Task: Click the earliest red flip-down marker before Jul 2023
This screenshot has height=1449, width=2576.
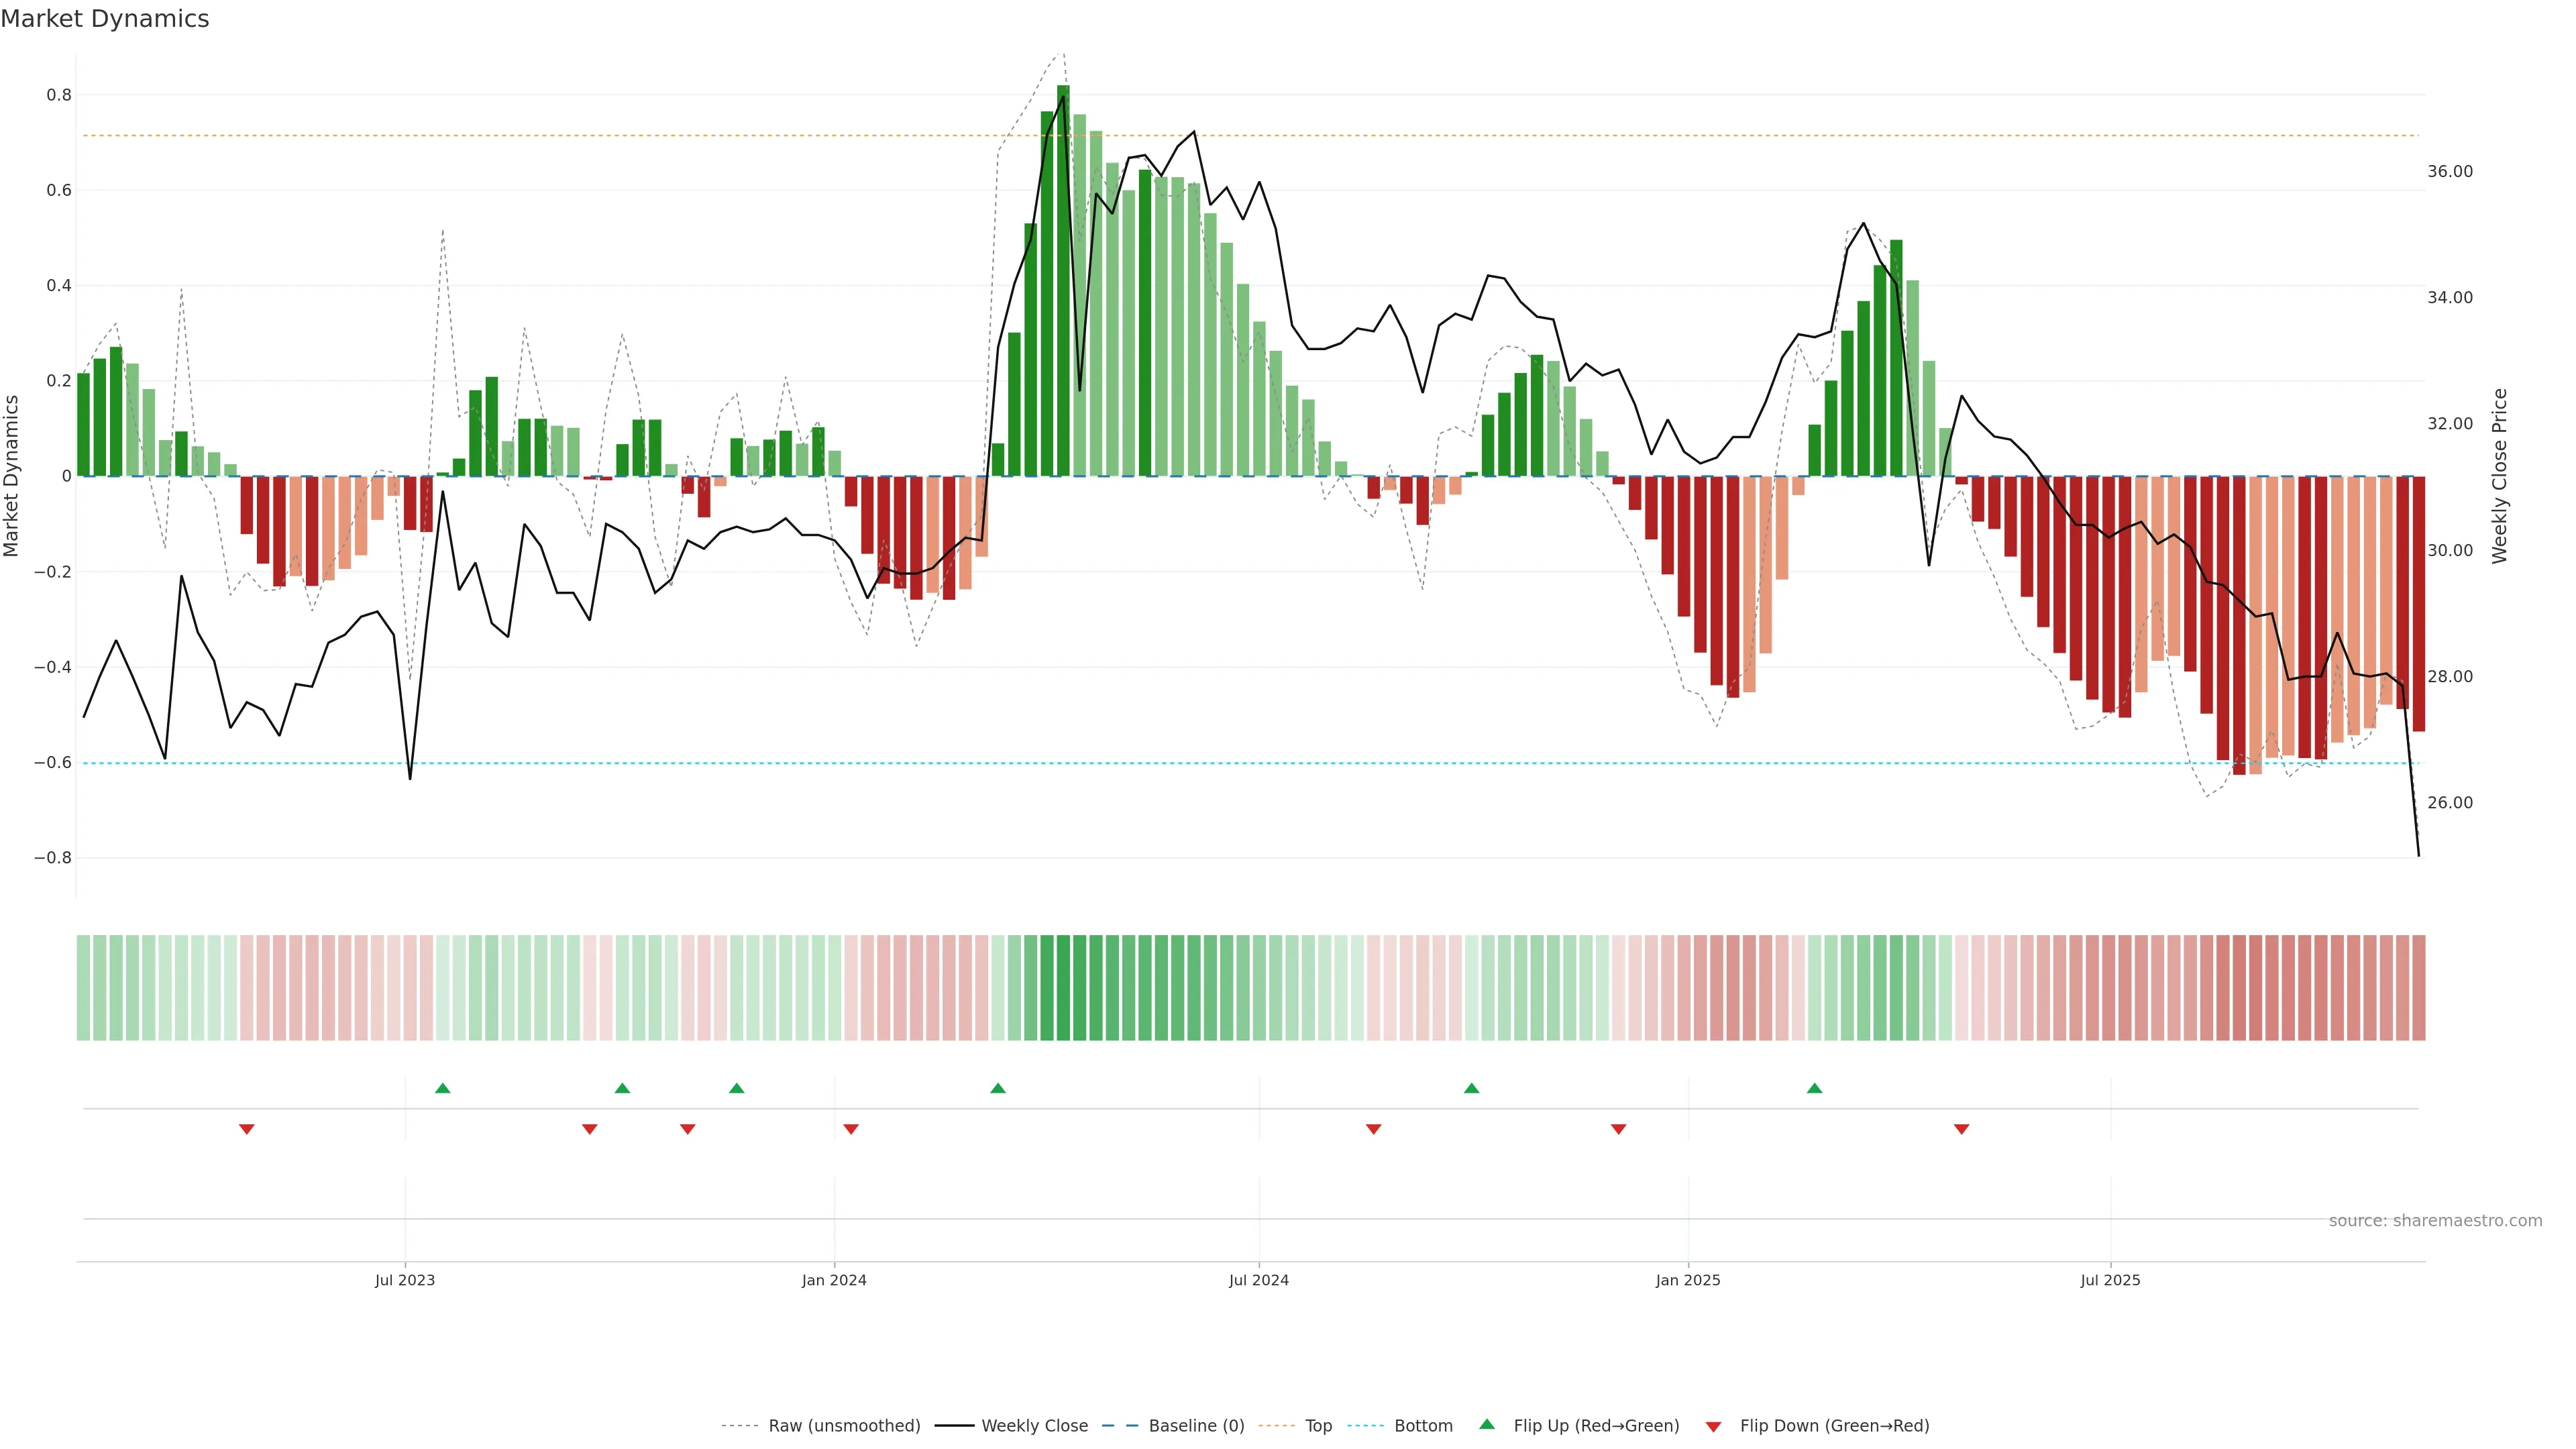Action: coord(247,1129)
